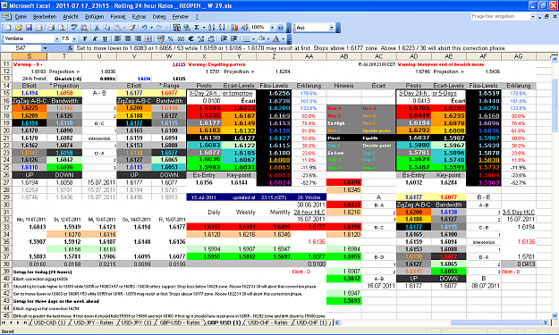This screenshot has height=335, width=559.
Task: Open the Extras menu
Action: tap(139, 16)
